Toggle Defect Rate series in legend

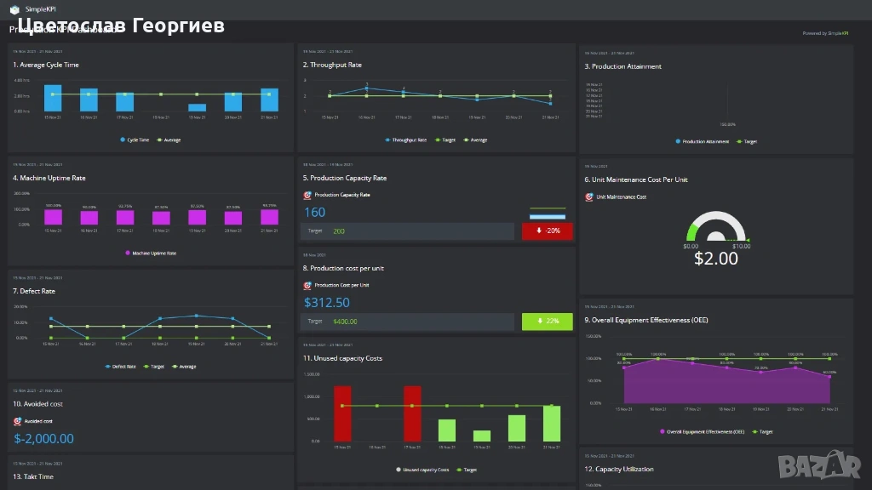(x=119, y=367)
